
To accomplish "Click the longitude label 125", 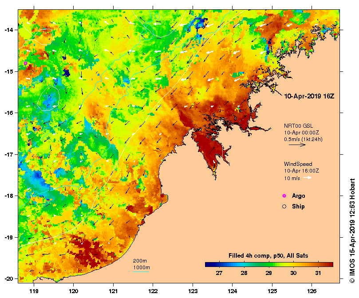I will 272,291.
